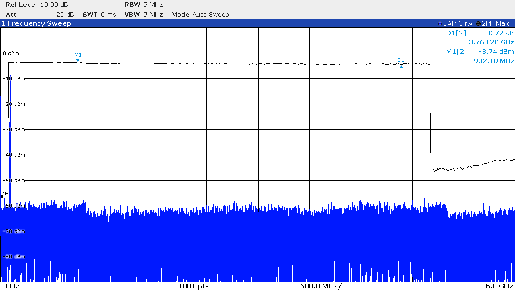Screen dimensions: 515x290
Task: Open the 1001 pts sweep points setting
Action: click(x=193, y=286)
